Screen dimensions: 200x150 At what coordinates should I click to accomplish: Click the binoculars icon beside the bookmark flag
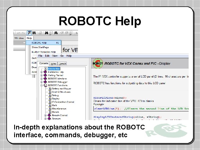click(34, 33)
